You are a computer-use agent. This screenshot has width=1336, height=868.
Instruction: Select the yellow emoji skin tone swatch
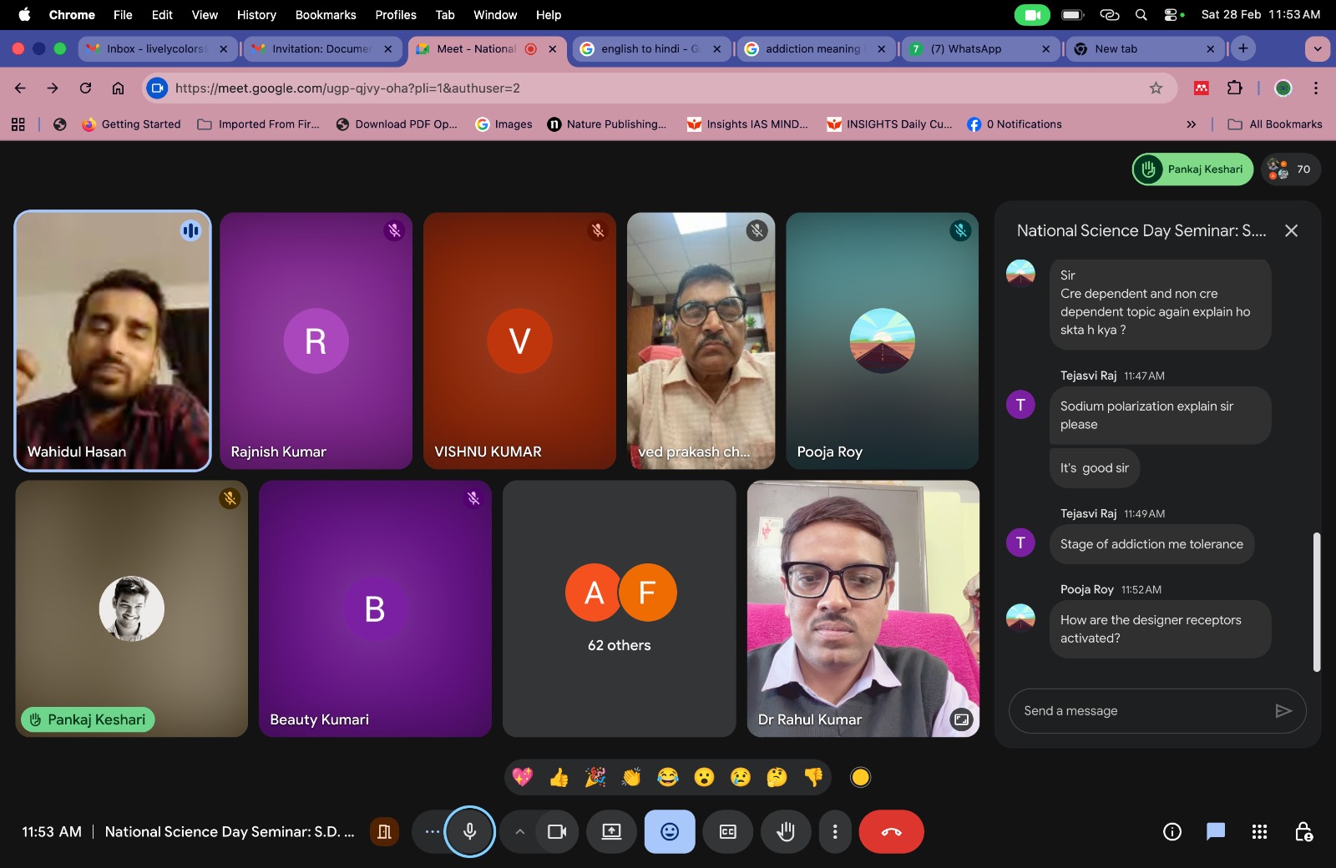pos(860,778)
